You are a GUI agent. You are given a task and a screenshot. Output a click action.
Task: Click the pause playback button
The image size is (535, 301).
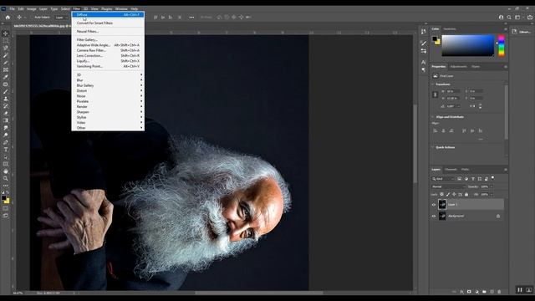coord(520,290)
